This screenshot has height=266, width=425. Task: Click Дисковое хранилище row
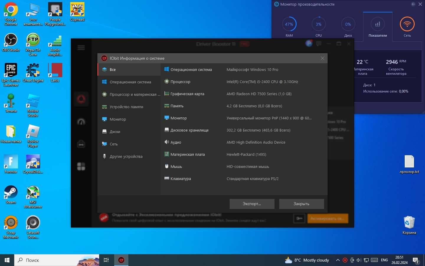244,130
